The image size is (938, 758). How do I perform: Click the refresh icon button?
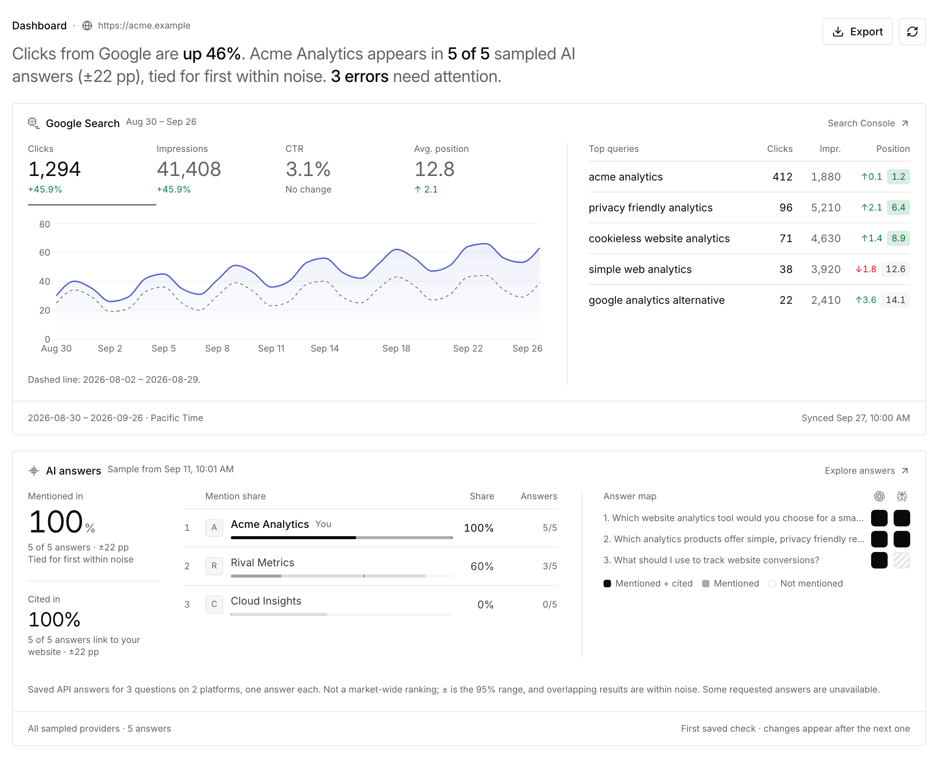(x=912, y=32)
